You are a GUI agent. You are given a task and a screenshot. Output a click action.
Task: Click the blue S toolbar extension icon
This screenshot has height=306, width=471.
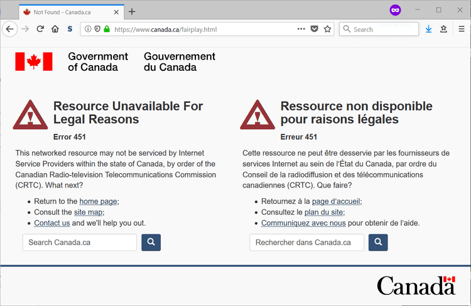pos(70,29)
